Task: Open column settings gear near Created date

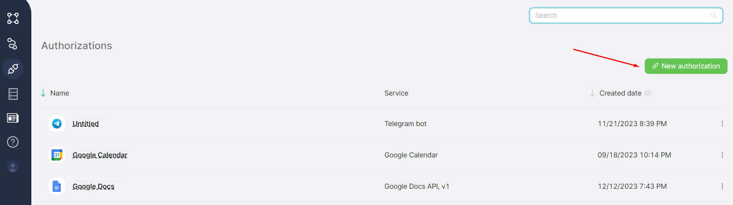Action: pyautogui.click(x=648, y=93)
